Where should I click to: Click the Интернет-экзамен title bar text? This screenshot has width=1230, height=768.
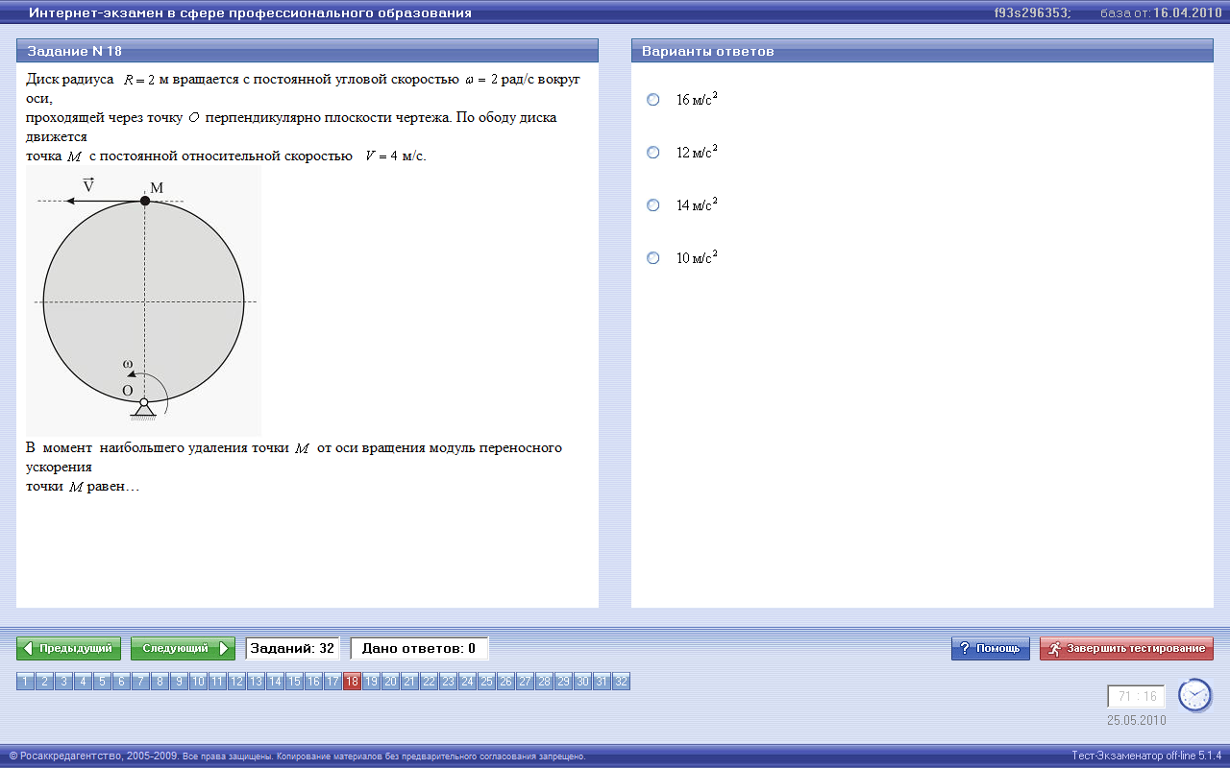(x=250, y=13)
